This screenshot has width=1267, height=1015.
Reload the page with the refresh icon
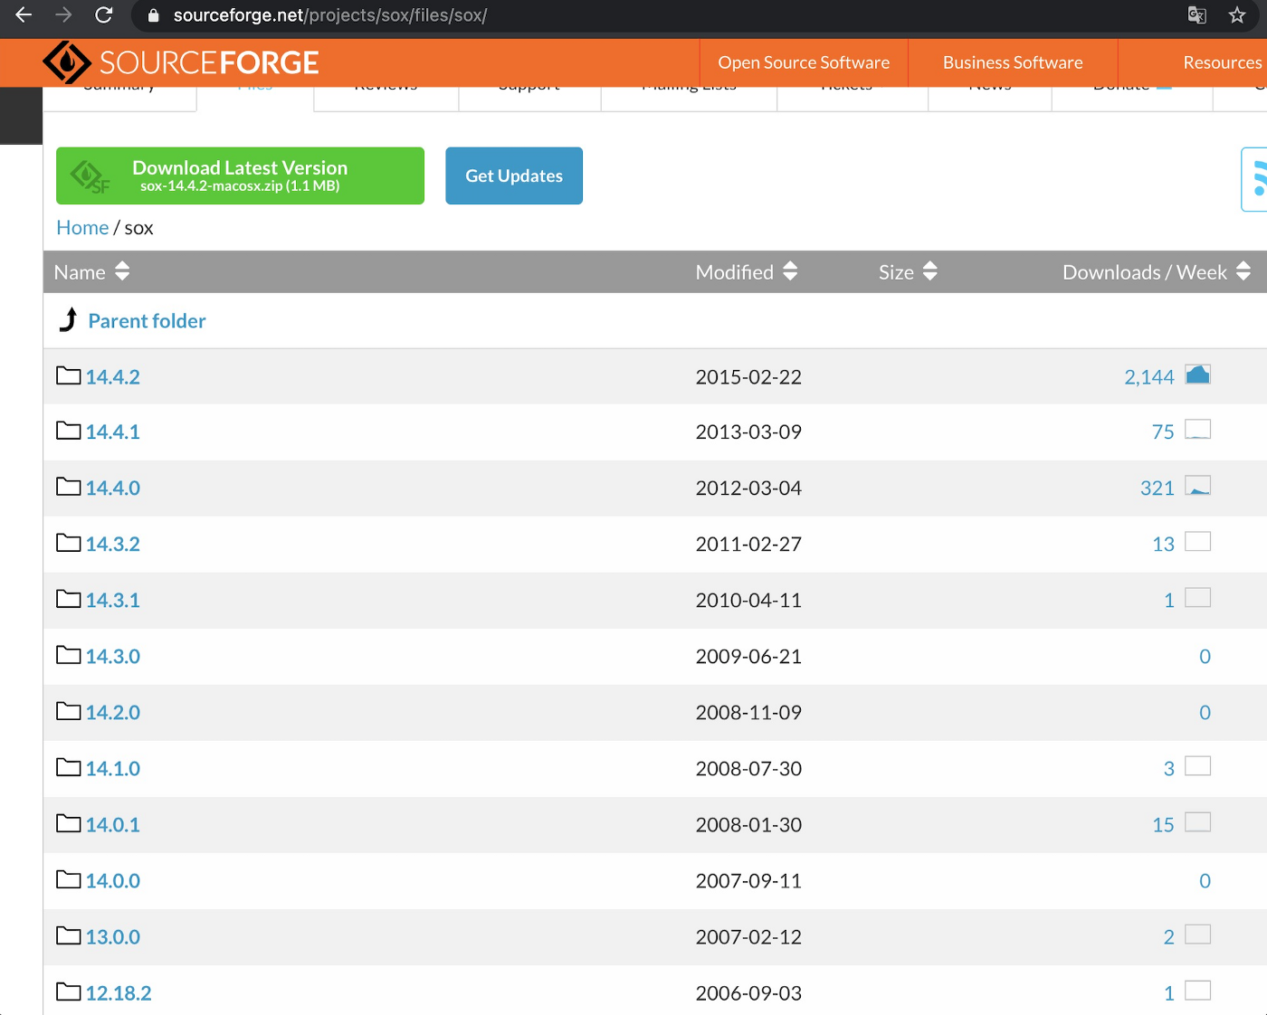[104, 15]
